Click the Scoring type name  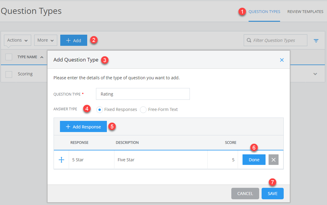(25, 74)
